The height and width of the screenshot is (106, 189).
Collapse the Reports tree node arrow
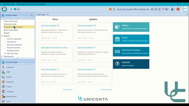pos(2,36)
